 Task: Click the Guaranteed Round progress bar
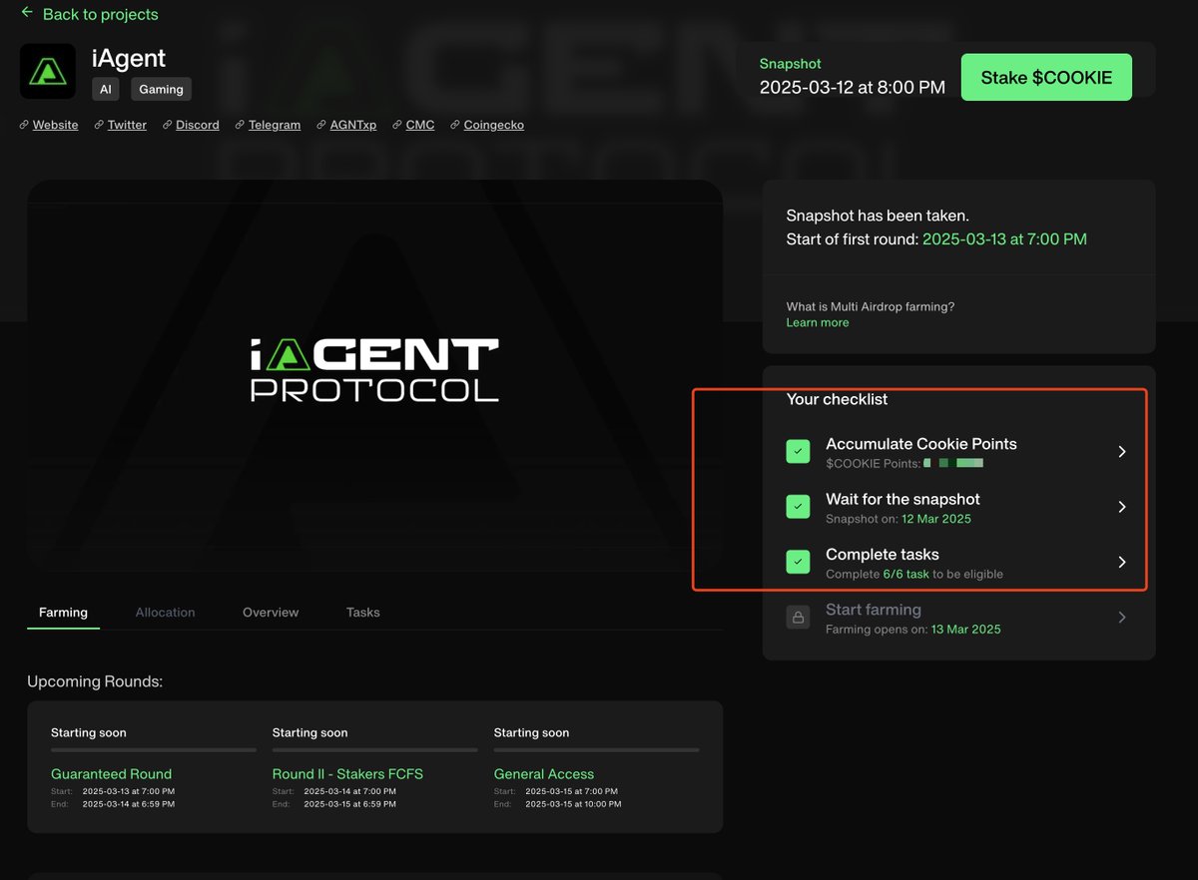[154, 749]
